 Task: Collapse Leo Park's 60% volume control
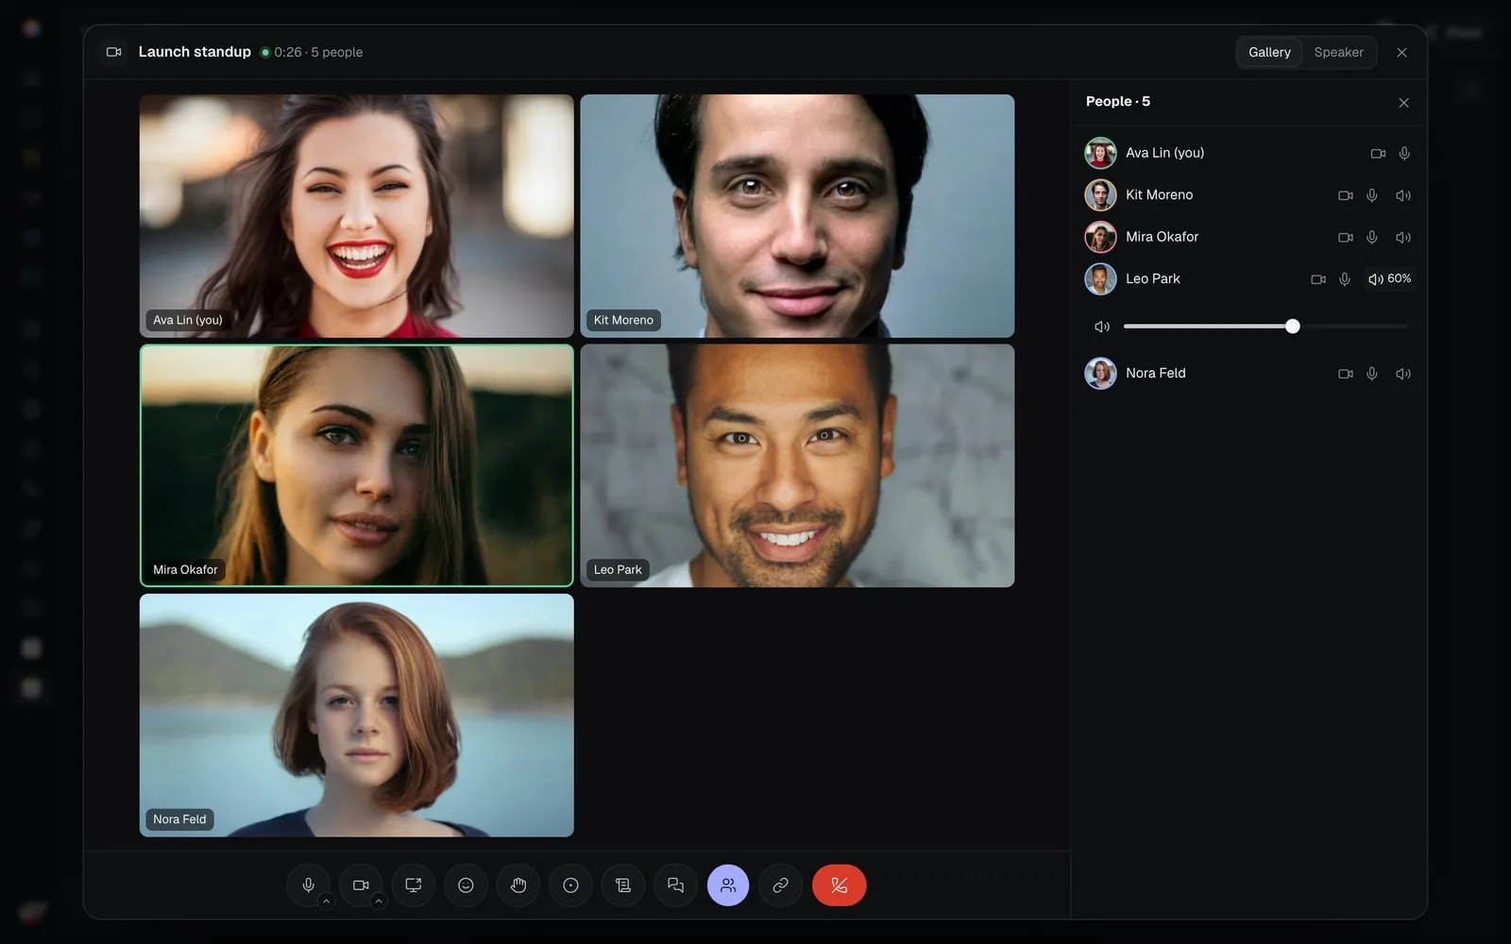coord(1389,279)
